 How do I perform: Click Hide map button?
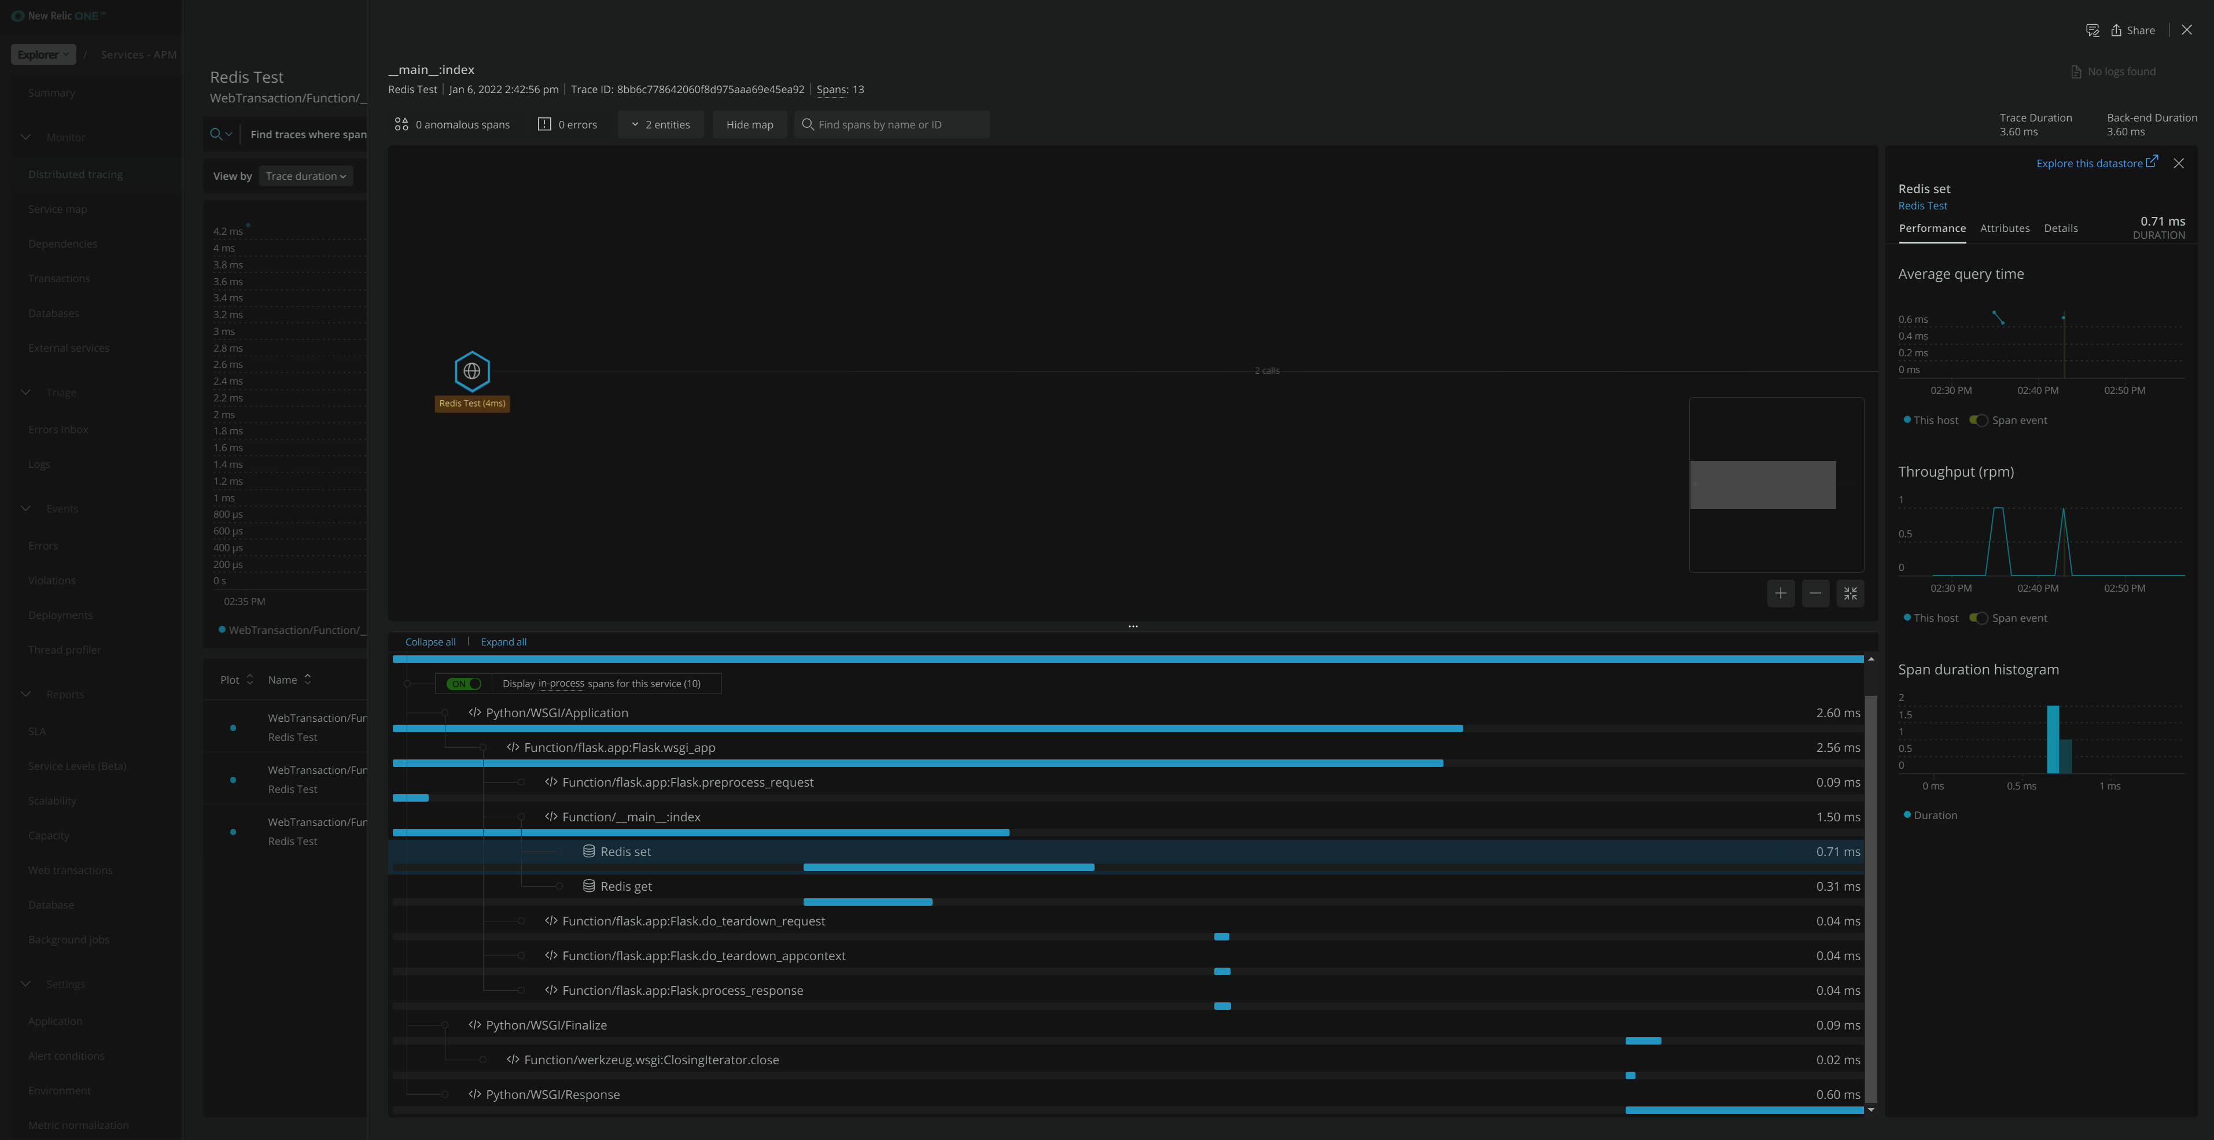(x=749, y=124)
